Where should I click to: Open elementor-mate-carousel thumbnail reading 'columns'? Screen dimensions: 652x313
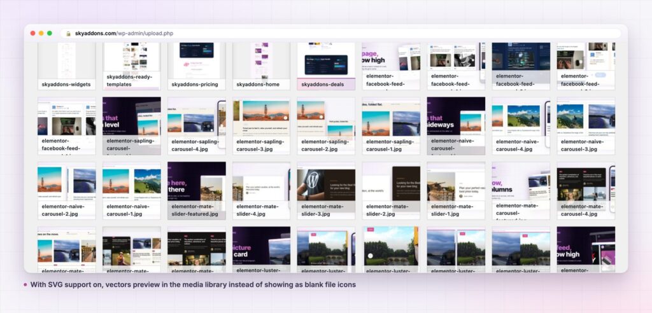click(521, 191)
